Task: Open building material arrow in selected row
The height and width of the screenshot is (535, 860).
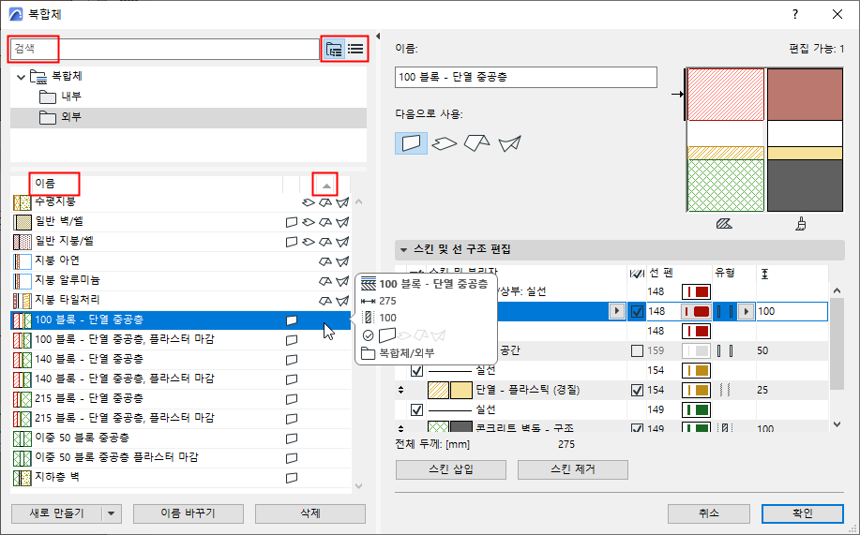Action: [x=617, y=311]
